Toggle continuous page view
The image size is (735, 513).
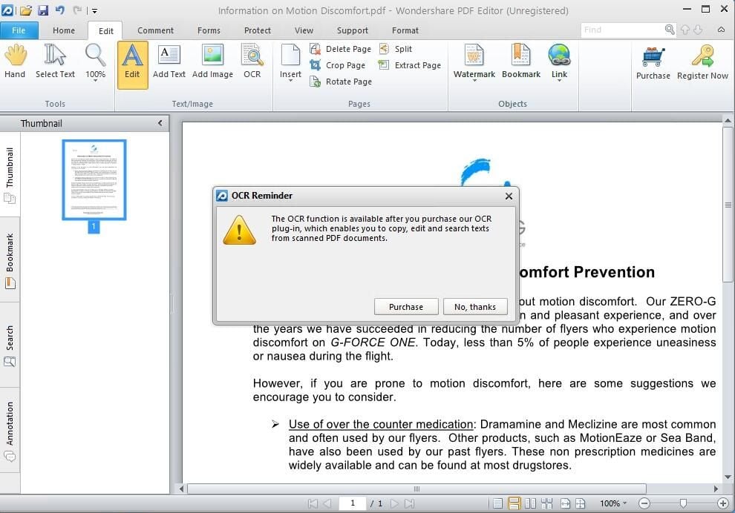click(514, 503)
